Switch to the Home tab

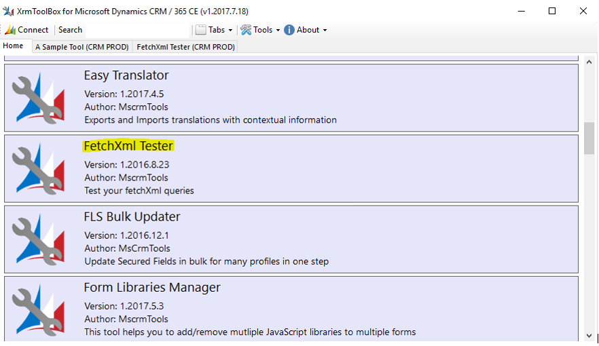click(14, 46)
